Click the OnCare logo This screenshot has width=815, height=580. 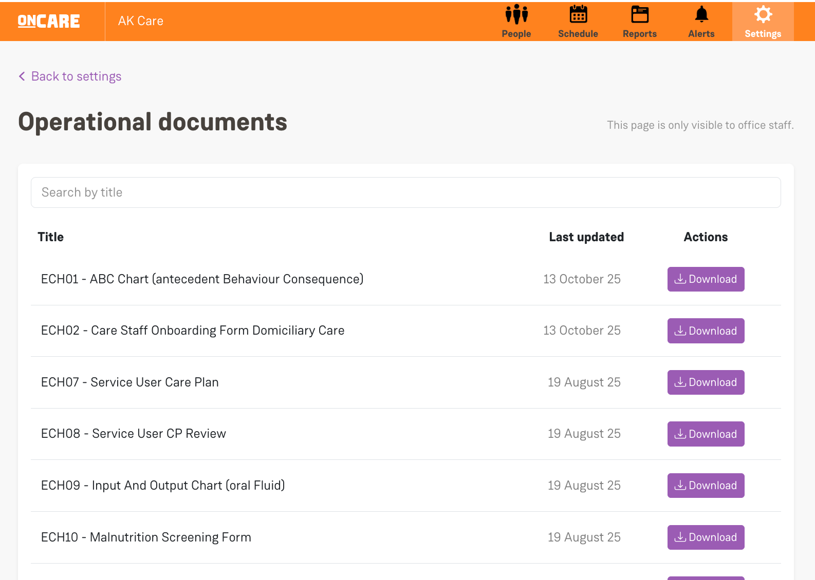[x=49, y=21]
